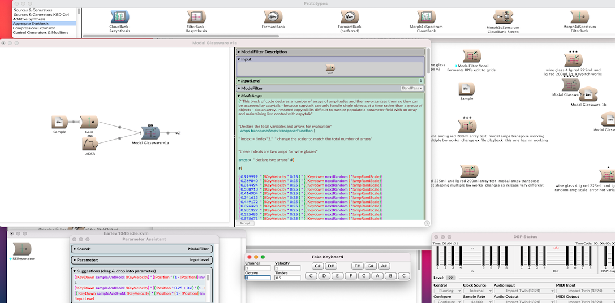This screenshot has width=615, height=303.
Task: Play the A# key on Fake Keyboard
Action: [384, 266]
